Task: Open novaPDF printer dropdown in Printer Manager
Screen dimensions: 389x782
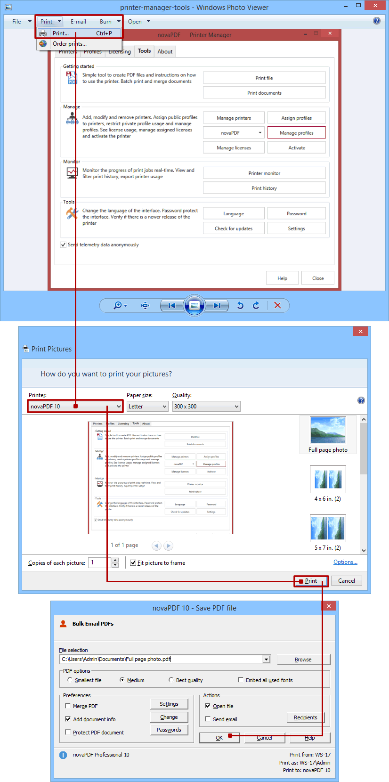Action: point(234,133)
